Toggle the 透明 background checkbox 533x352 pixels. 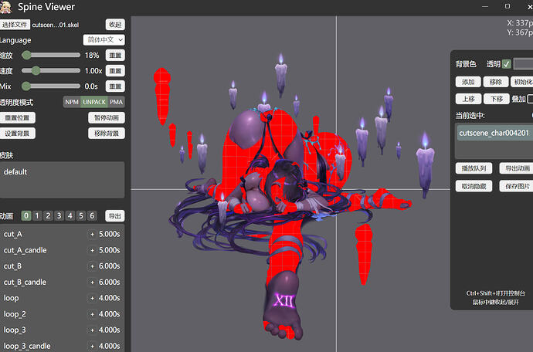(507, 64)
